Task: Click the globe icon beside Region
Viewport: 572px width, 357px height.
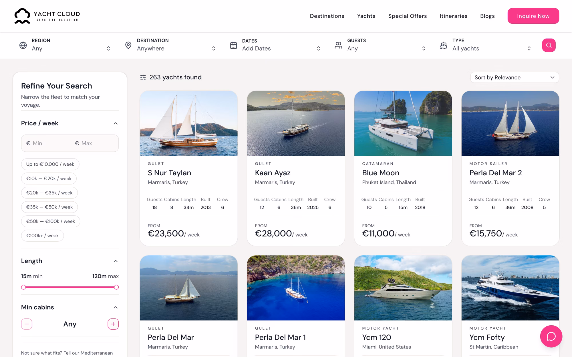Action: click(23, 45)
